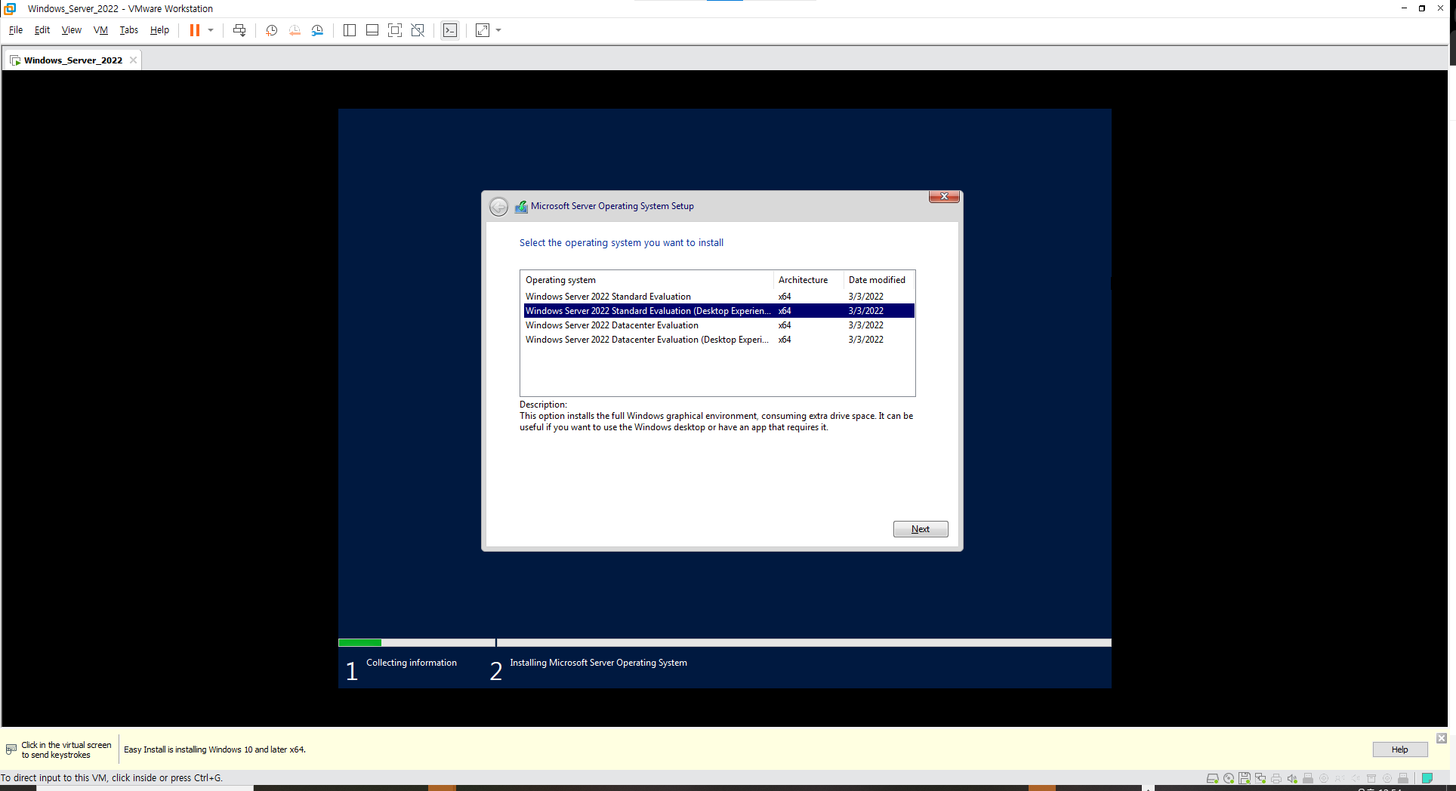This screenshot has width=1456, height=791.
Task: Select Datacenter Evaluation (Desktop Experience) row
Action: (x=719, y=340)
